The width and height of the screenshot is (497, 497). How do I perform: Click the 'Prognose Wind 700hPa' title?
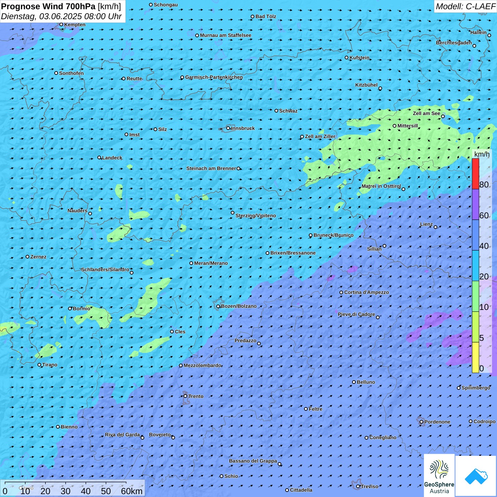(48, 6)
